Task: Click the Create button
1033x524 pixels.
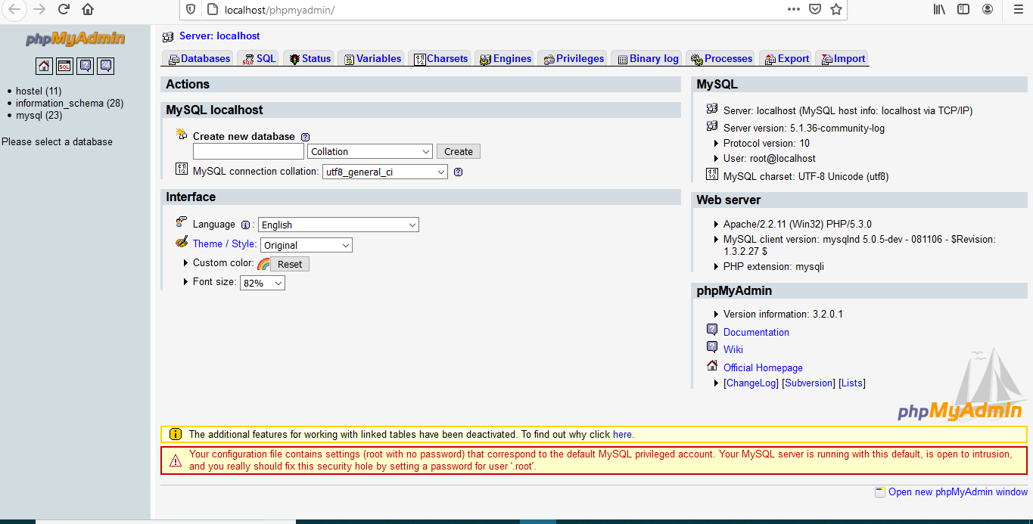Action: click(458, 150)
